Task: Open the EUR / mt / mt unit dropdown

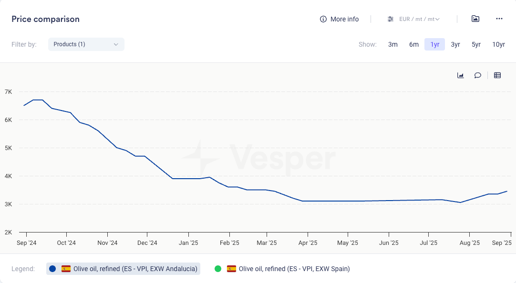Action: pyautogui.click(x=419, y=19)
